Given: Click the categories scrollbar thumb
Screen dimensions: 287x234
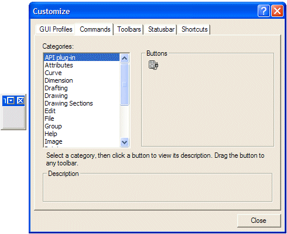Looking at the screenshot, I should pos(124,84).
